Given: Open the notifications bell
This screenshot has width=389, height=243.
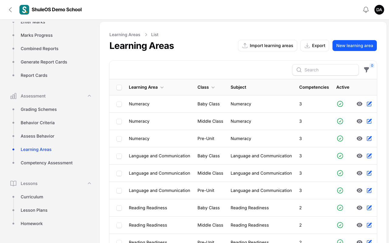Looking at the screenshot, I should pos(366,10).
